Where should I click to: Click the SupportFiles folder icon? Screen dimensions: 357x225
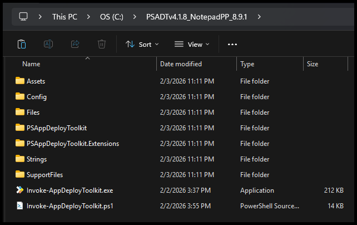[x=20, y=174]
